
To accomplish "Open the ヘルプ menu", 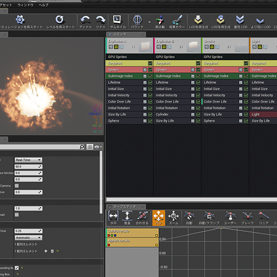I will (44, 5).
